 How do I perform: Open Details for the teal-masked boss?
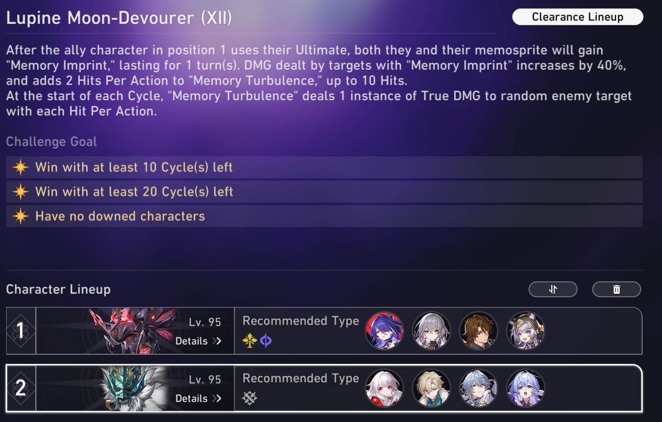pyautogui.click(x=198, y=399)
